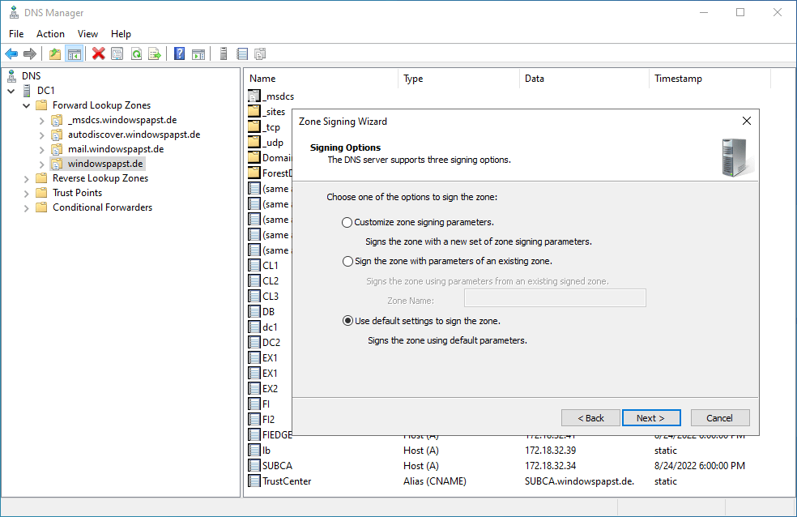This screenshot has height=517, width=797.
Task: Expand the mail.windowspapst.de zone
Action: coord(42,149)
